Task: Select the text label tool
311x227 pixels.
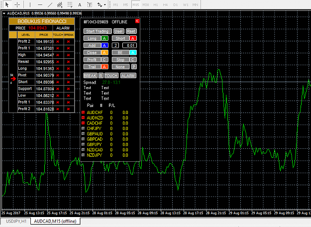Action: pos(90,4)
